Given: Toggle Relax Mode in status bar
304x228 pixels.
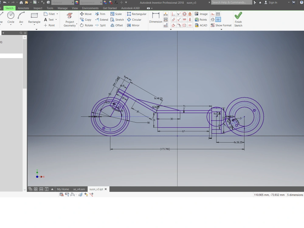Looking at the screenshot, I should pyautogui.click(x=92, y=195).
